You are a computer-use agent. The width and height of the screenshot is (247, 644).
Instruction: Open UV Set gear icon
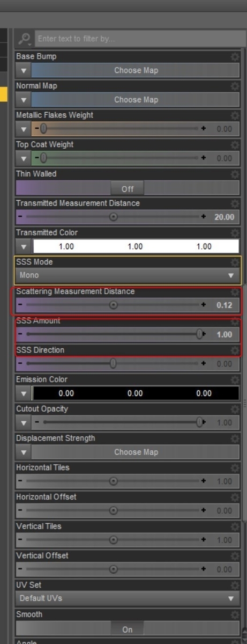point(235,586)
